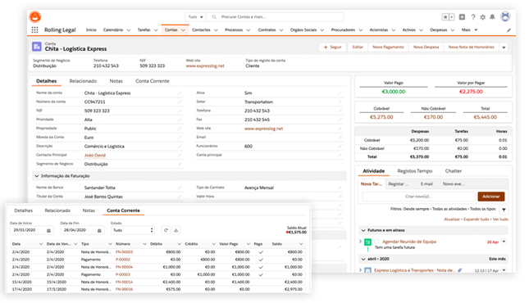Screen dimensions: 529x303
Task: Click the Data de Início date field
Action: [x=32, y=230]
